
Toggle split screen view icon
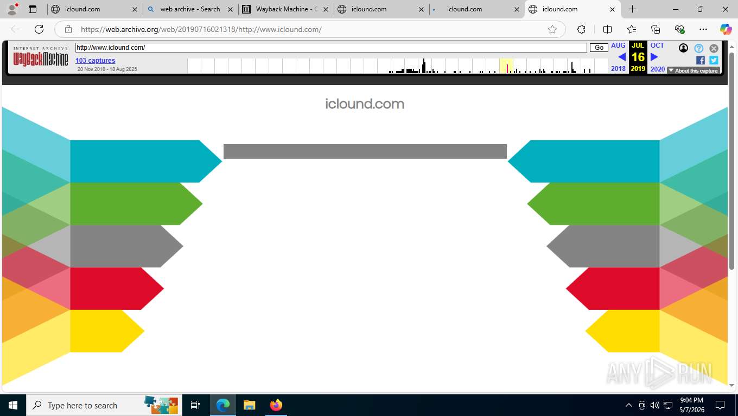pos(607,29)
